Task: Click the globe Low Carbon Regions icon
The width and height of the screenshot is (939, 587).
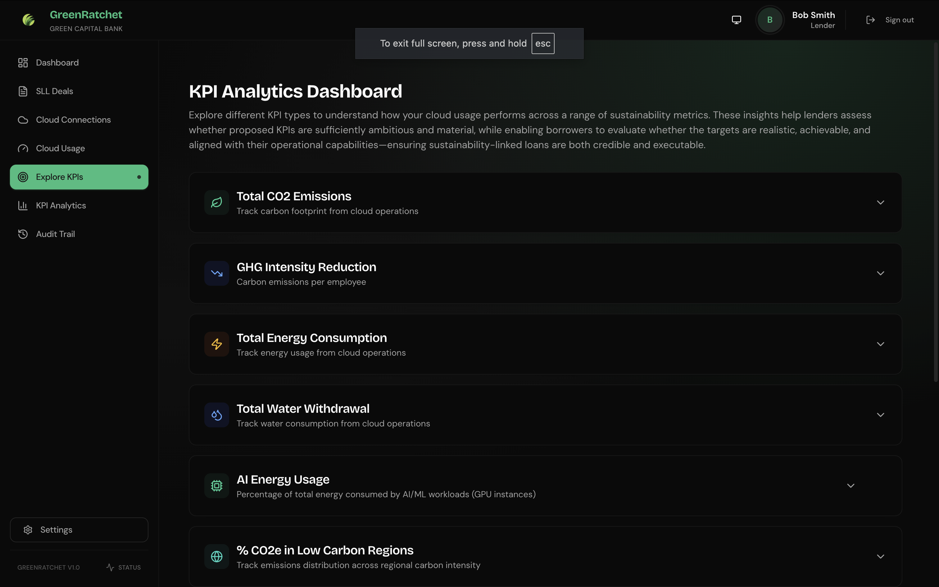Action: [216, 556]
